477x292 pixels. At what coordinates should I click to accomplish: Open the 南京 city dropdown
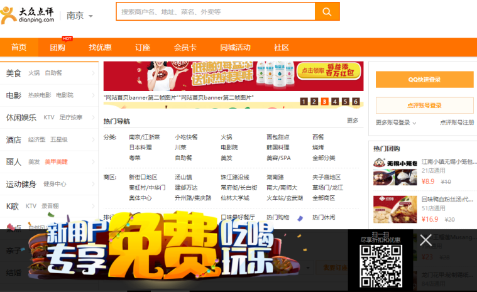(79, 16)
